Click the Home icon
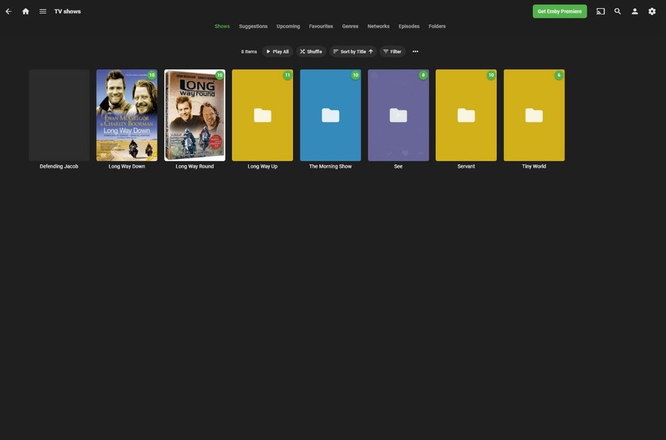The height and width of the screenshot is (440, 666). point(25,10)
